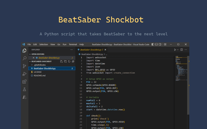Click the breadcrumb ellipsis after file name

106,54
